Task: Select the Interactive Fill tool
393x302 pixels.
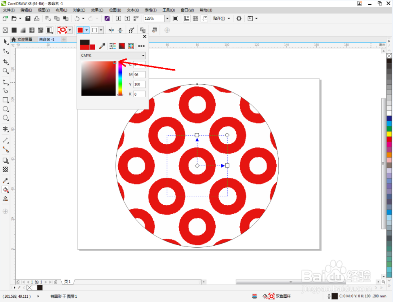Action: (x=6, y=189)
